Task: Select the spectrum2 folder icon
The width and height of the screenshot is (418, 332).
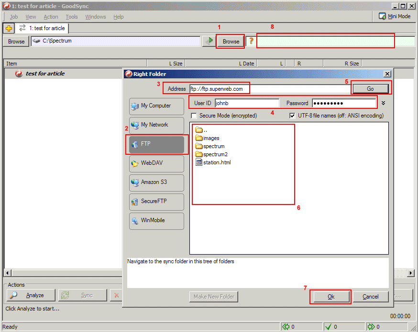Action: (199, 154)
